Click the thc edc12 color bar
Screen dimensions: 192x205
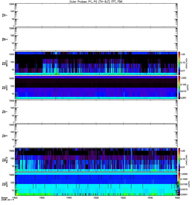pos(179,160)
